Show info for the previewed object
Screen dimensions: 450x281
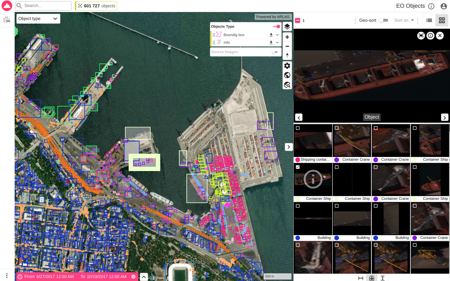(x=430, y=35)
